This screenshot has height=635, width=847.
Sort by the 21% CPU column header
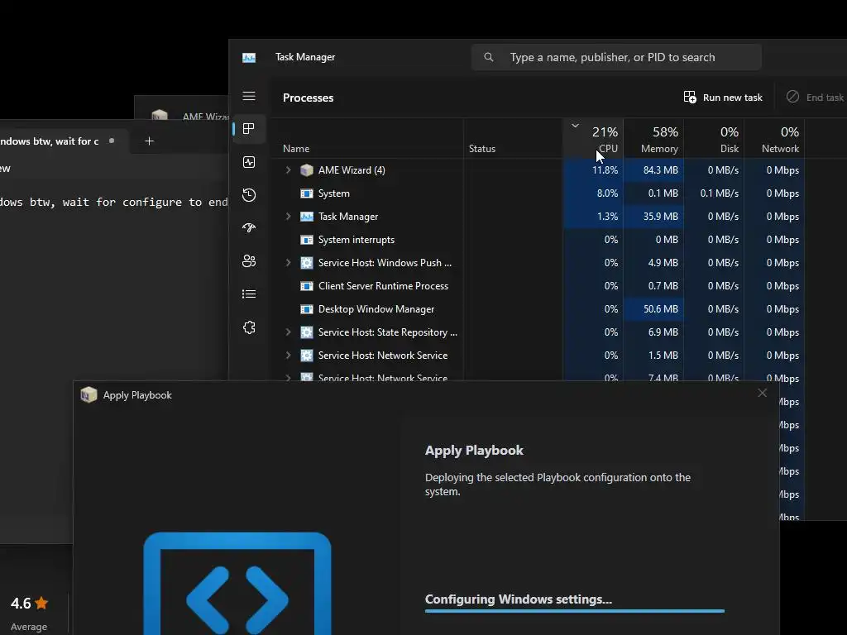(593, 139)
